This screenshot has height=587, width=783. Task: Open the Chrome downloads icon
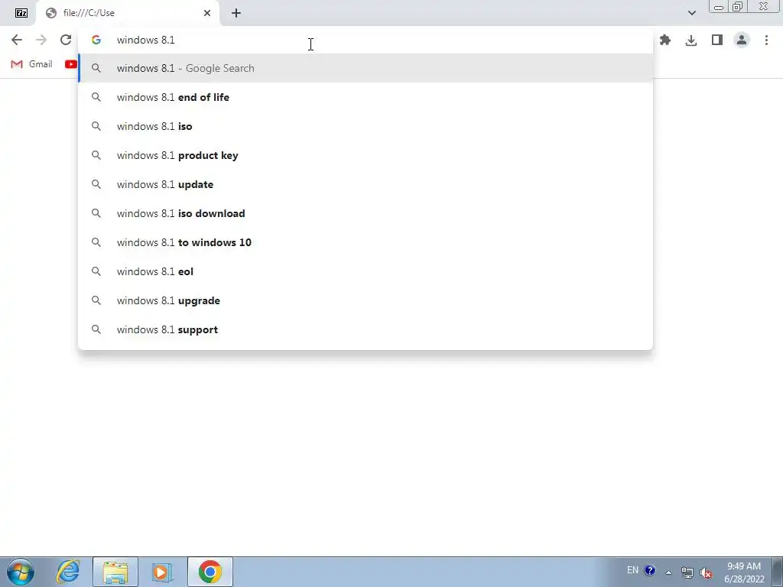pyautogui.click(x=691, y=40)
